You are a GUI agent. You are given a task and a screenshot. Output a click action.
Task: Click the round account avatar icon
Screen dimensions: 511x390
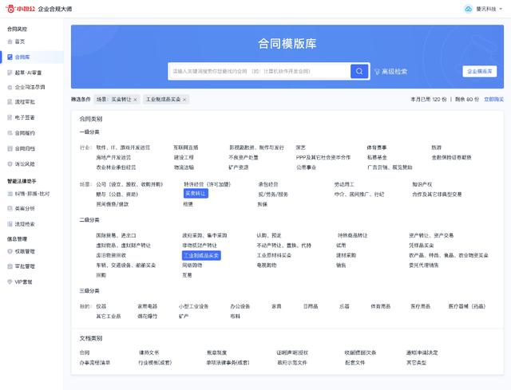coord(468,9)
